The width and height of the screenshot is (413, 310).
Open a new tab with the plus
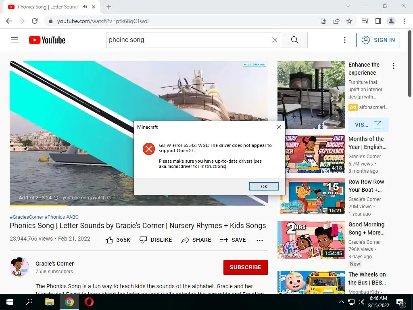[x=109, y=7]
